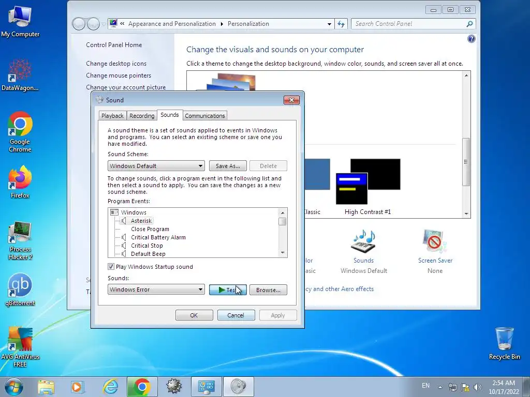Viewport: 530px width, 397px height.
Task: Click in Search Control Panel field
Action: pyautogui.click(x=409, y=24)
